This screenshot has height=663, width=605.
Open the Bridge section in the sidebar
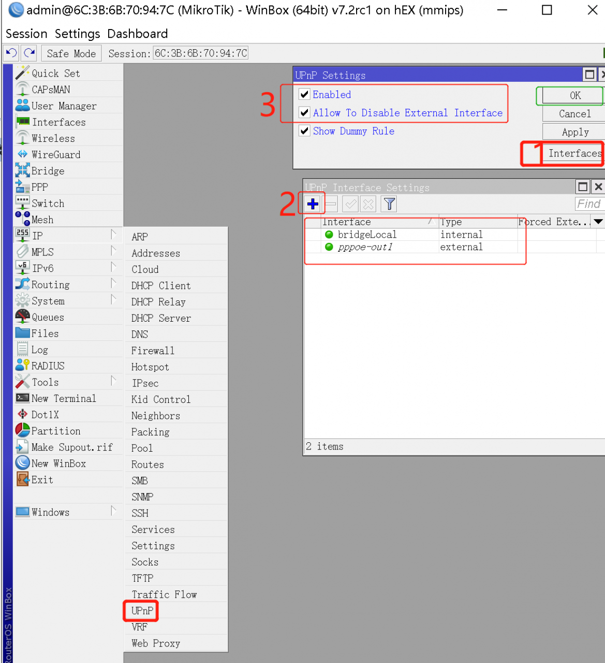(x=48, y=170)
